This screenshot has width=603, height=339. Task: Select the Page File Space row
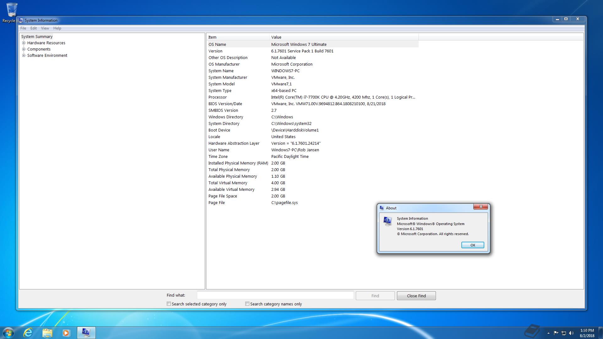click(x=312, y=196)
